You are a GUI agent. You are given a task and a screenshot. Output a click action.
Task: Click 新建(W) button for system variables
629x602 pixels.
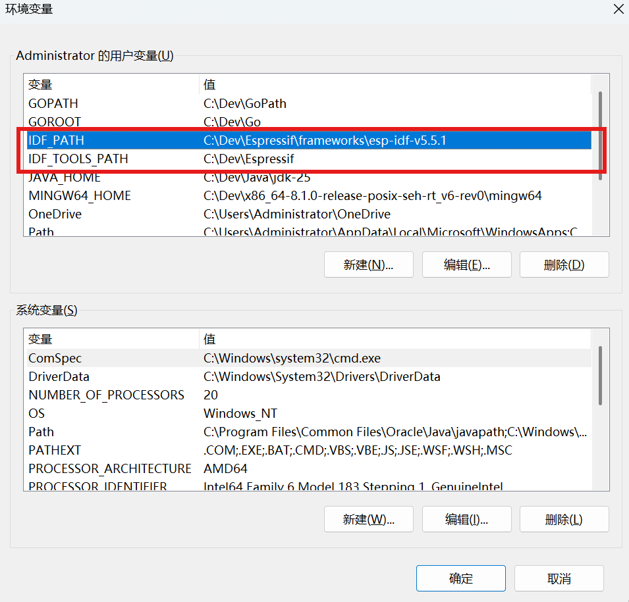click(x=368, y=519)
